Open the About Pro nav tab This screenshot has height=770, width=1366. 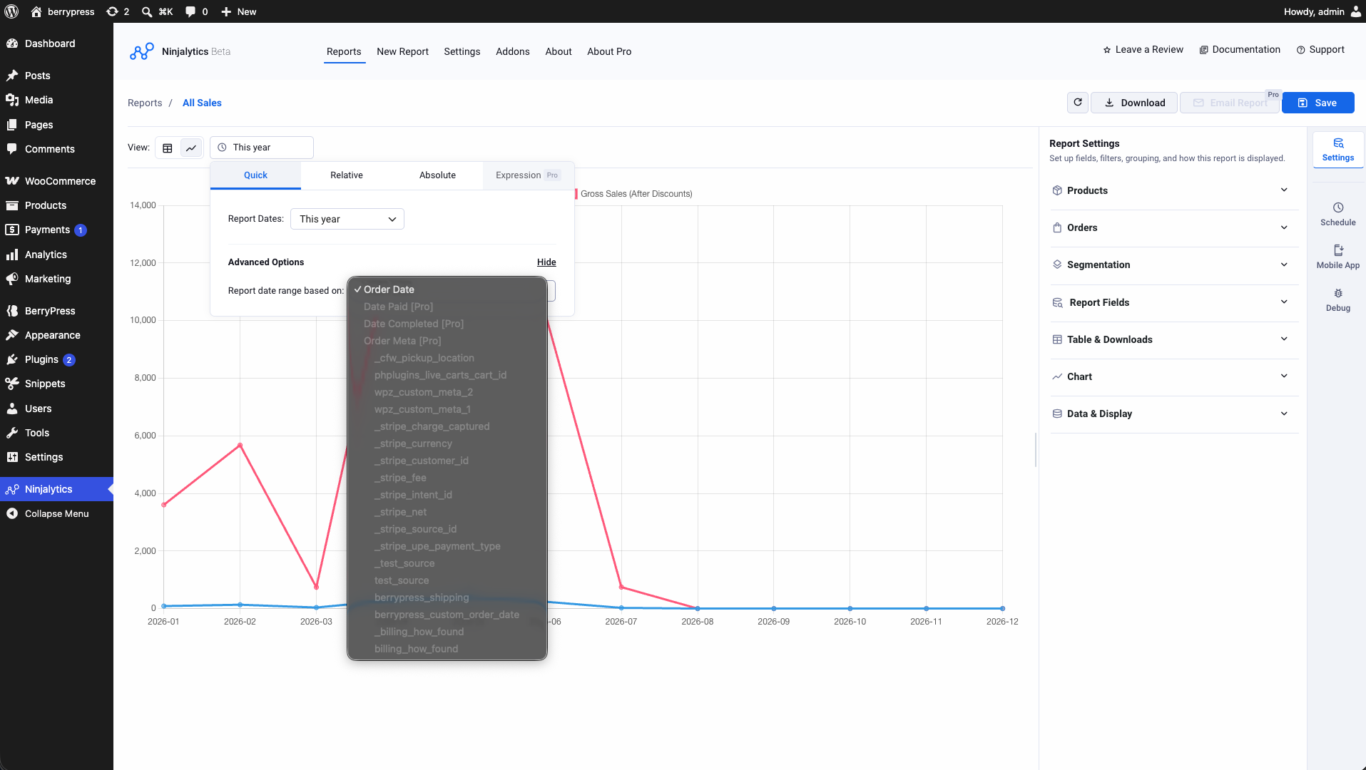(609, 51)
